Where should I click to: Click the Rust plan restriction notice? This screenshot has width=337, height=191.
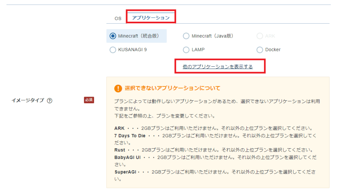214,150
